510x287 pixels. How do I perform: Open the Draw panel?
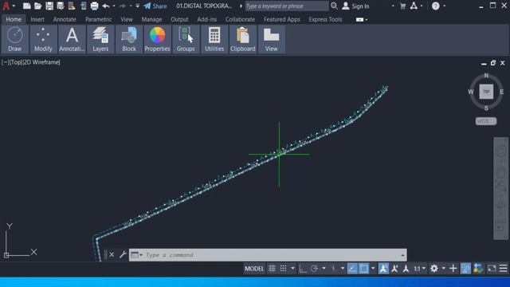click(14, 39)
